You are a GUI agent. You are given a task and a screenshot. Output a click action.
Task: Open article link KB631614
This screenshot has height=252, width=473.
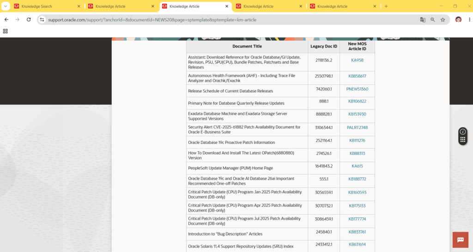pyautogui.click(x=357, y=245)
